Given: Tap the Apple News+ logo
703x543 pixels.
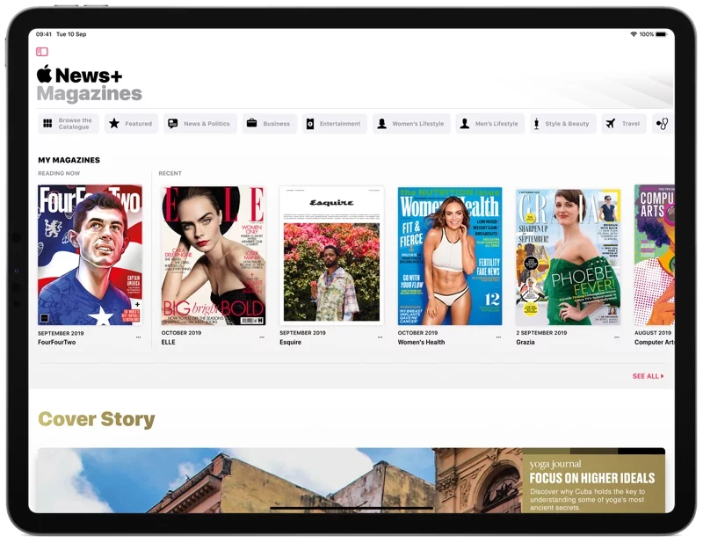Looking at the screenshot, I should 79,75.
